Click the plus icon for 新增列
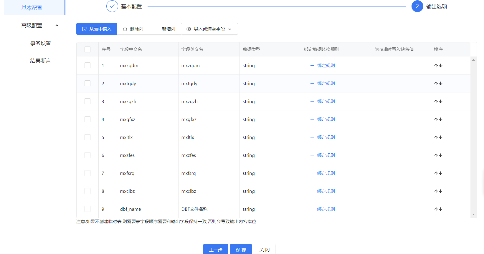The height and width of the screenshot is (254, 484). click(157, 29)
